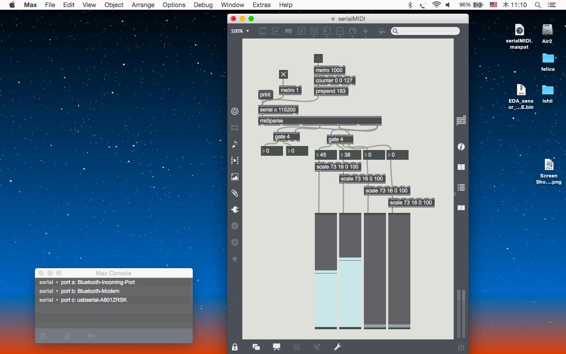Open the Arrange menu

tap(143, 5)
